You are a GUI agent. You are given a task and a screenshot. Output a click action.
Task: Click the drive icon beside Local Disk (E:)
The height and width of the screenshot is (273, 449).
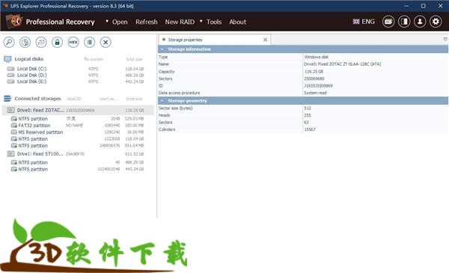pyautogui.click(x=11, y=82)
